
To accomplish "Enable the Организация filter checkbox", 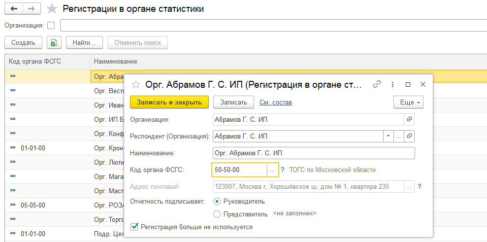I will pyautogui.click(x=51, y=25).
